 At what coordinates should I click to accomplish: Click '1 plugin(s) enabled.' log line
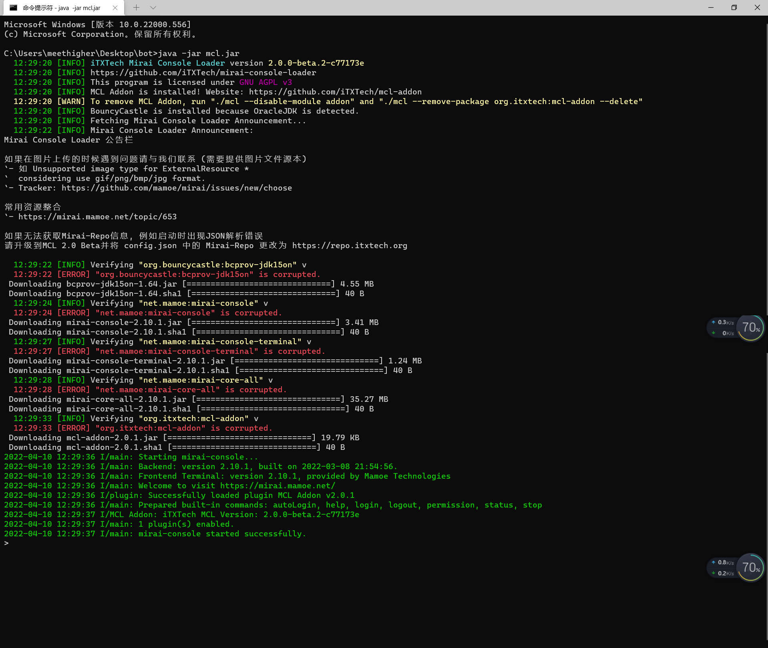[119, 524]
